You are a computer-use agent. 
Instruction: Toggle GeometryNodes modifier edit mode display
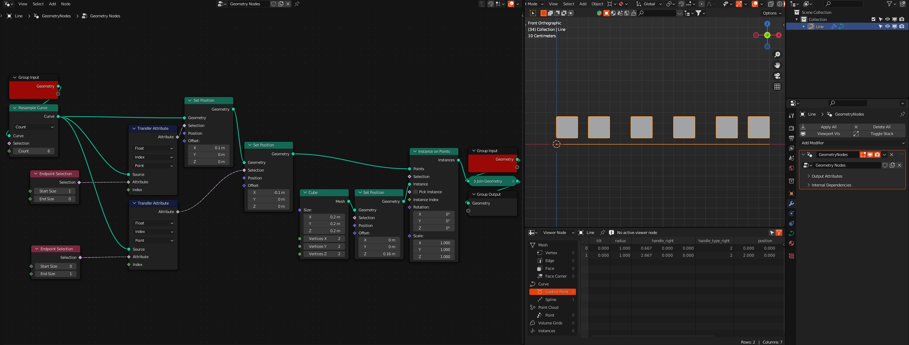(863, 155)
